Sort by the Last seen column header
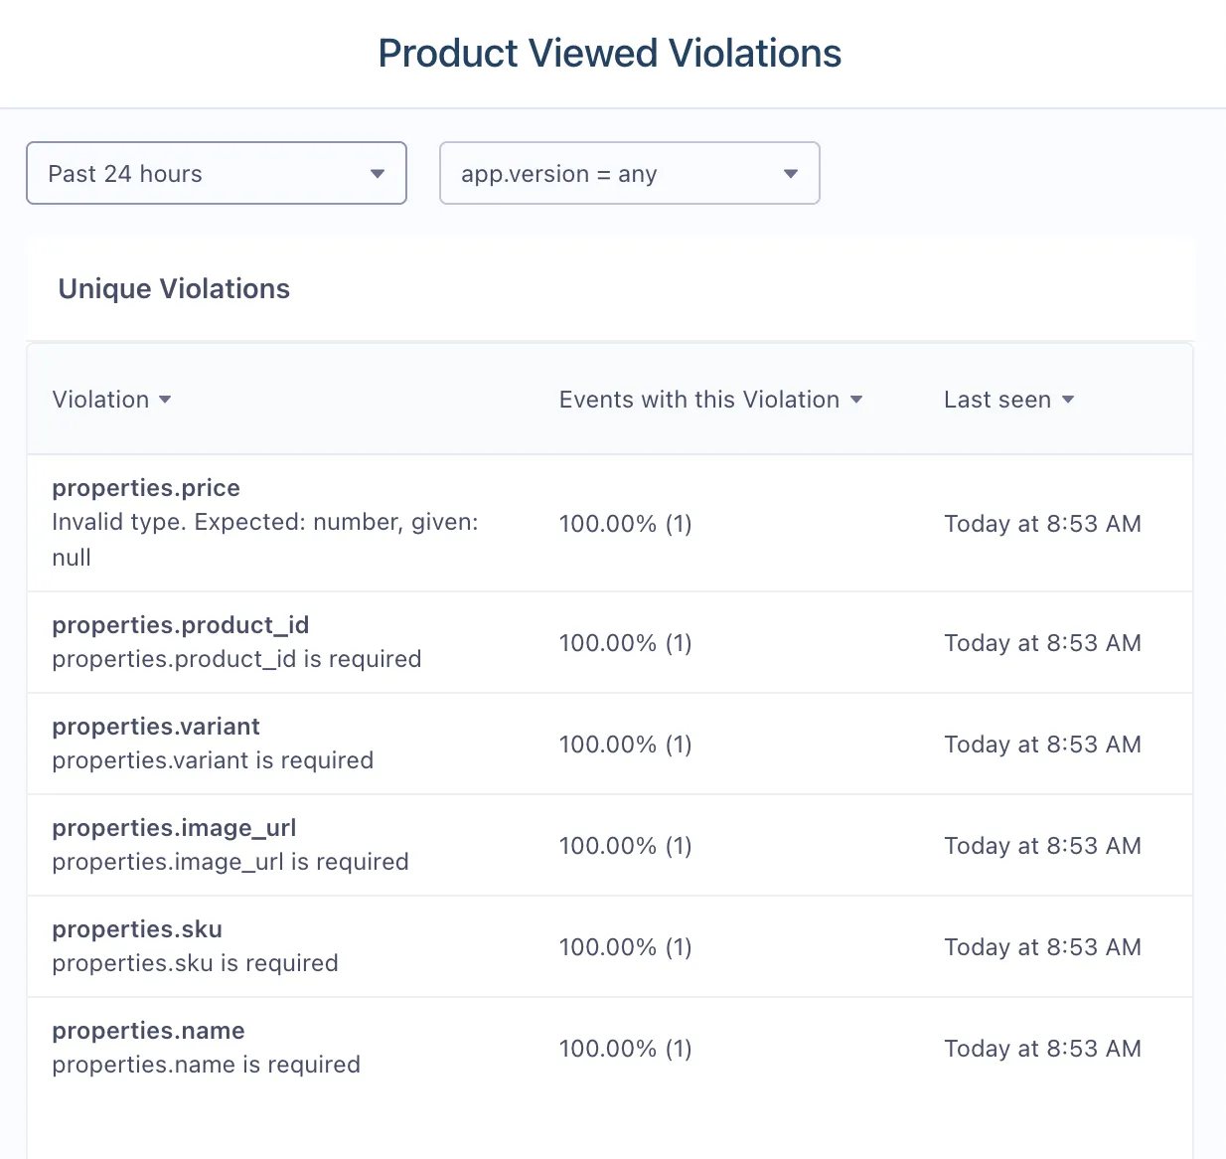The height and width of the screenshot is (1159, 1226). (1008, 400)
